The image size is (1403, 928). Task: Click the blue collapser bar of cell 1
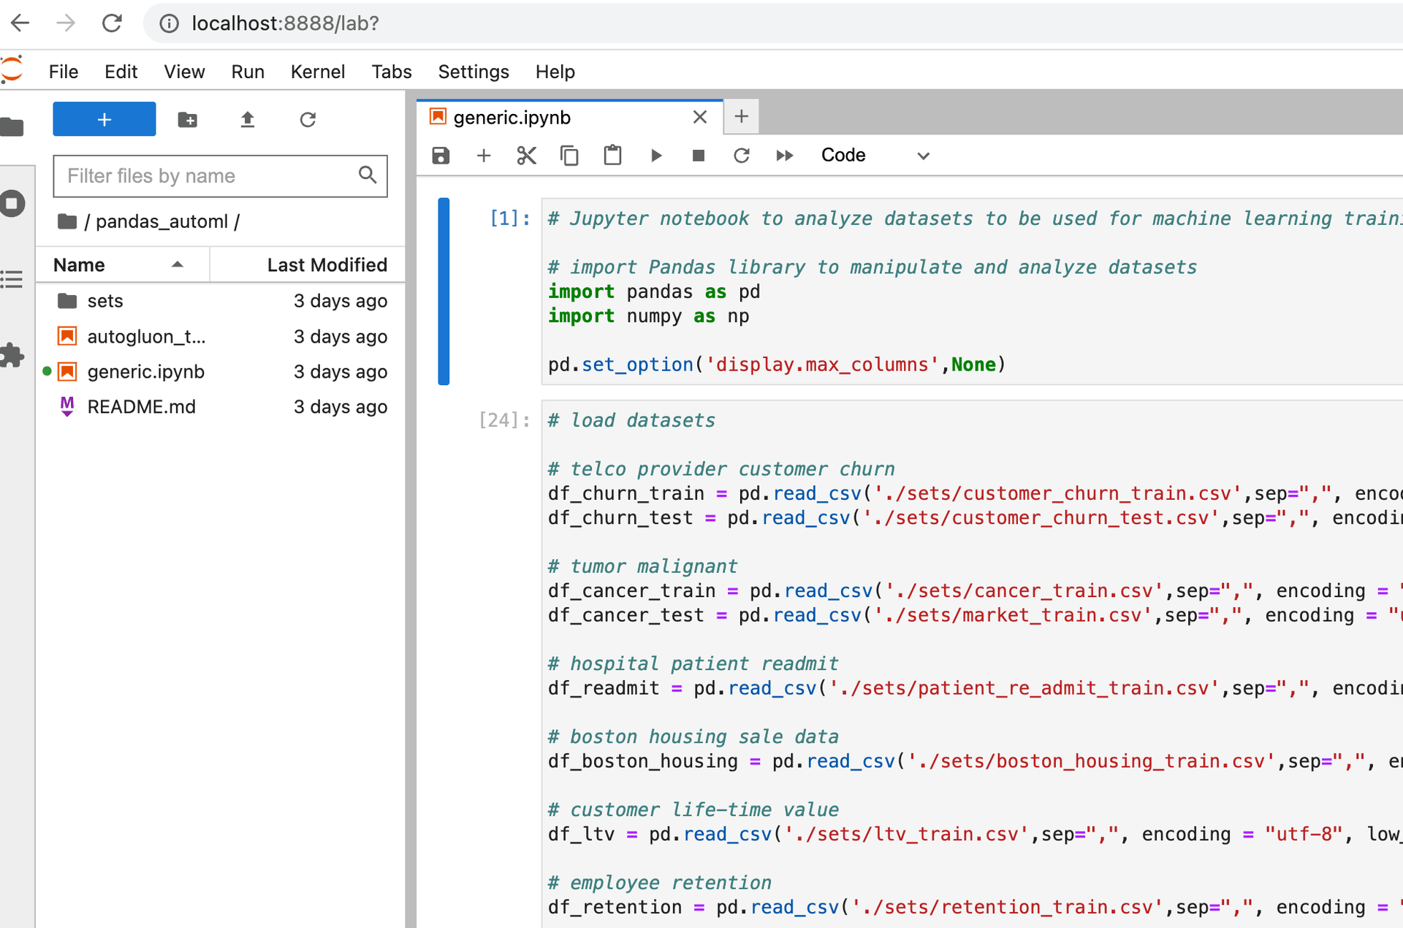point(444,291)
